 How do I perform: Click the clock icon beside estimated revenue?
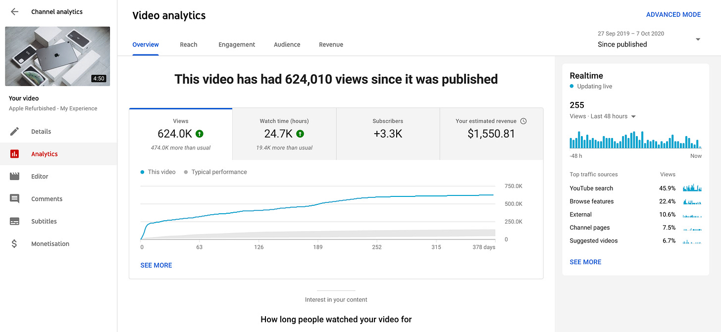pos(523,121)
